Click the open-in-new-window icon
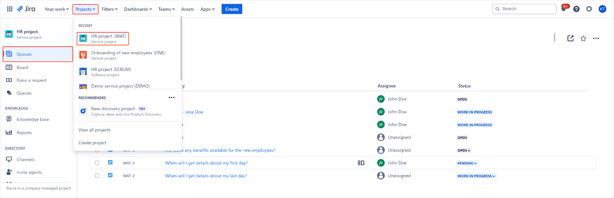614x198 pixels. click(571, 38)
